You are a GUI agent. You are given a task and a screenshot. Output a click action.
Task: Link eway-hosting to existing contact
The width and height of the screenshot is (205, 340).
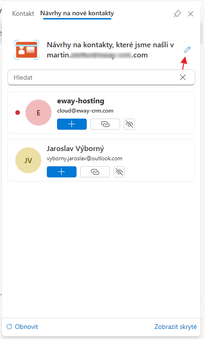(105, 124)
